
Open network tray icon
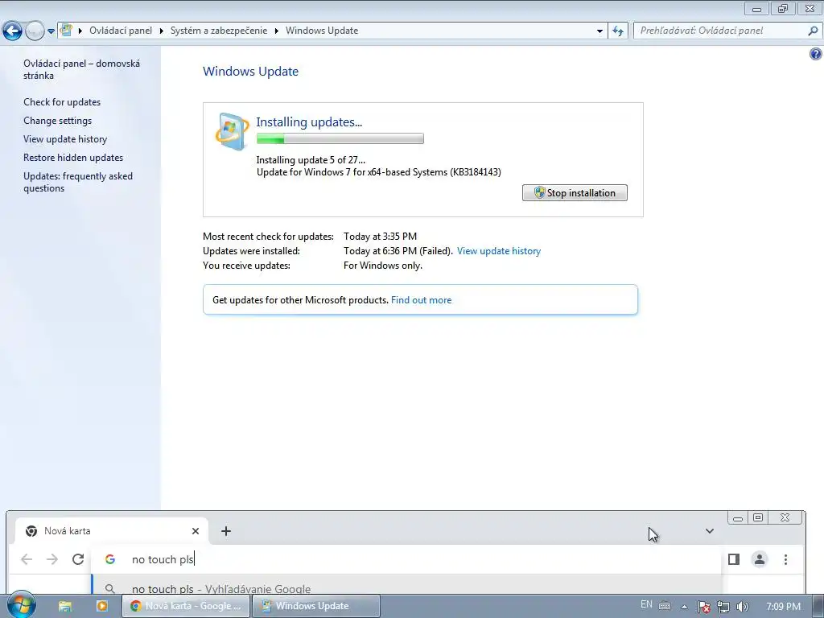click(x=723, y=607)
